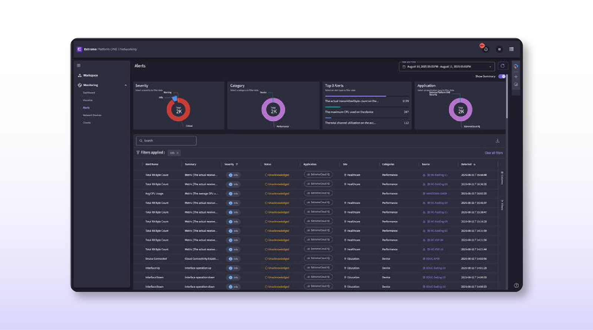Click the calendar icon in the date field
593x330 pixels.
click(x=404, y=67)
